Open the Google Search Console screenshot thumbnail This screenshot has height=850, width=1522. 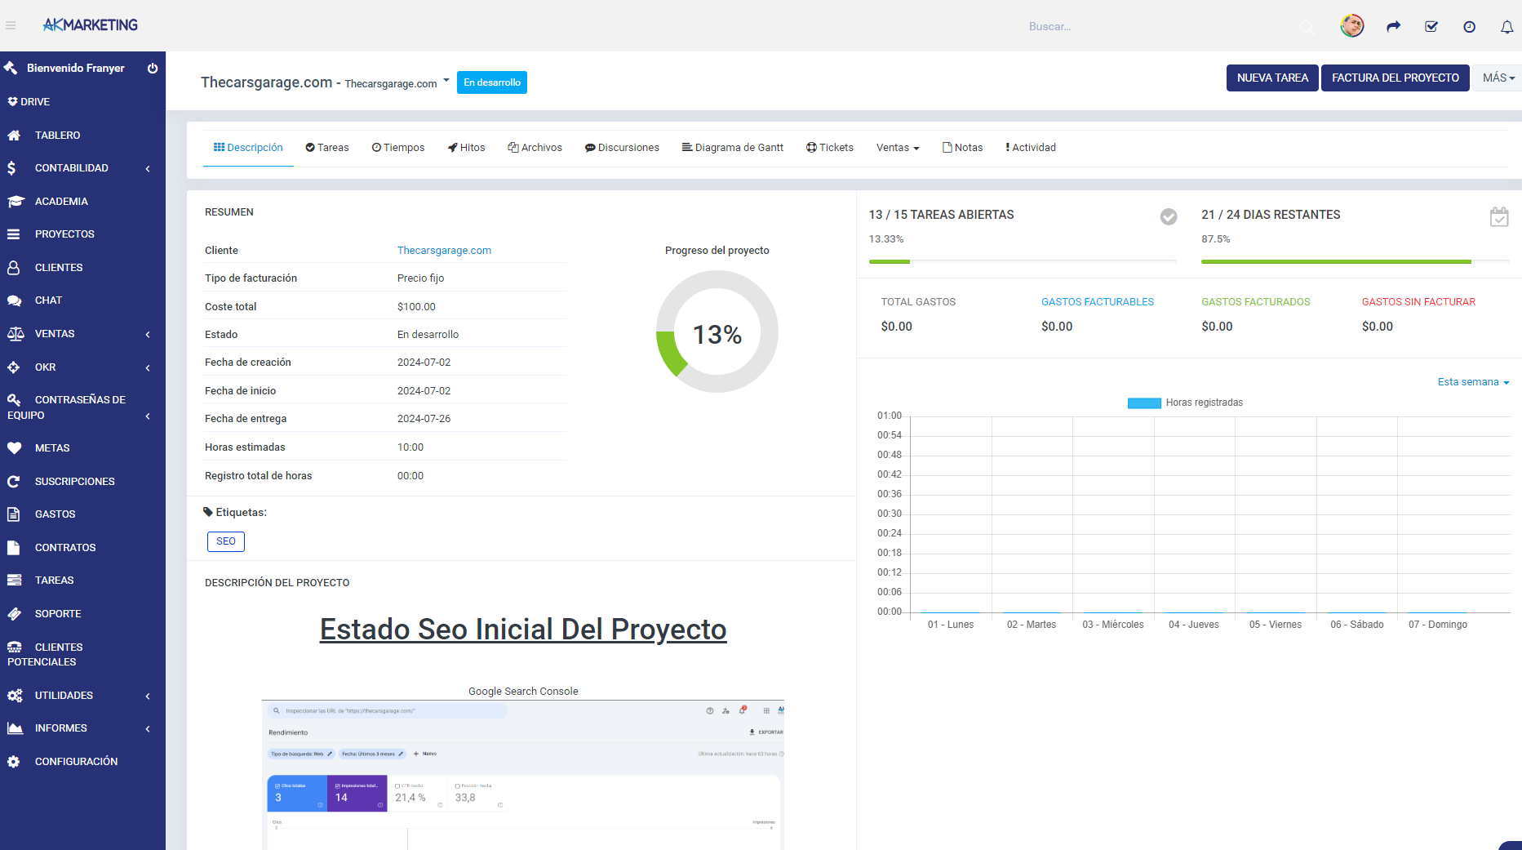pos(523,775)
